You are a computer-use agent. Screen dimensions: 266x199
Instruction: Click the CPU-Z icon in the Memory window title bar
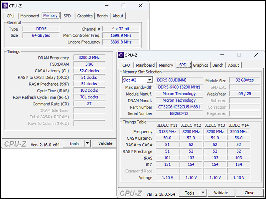pos(5,6)
